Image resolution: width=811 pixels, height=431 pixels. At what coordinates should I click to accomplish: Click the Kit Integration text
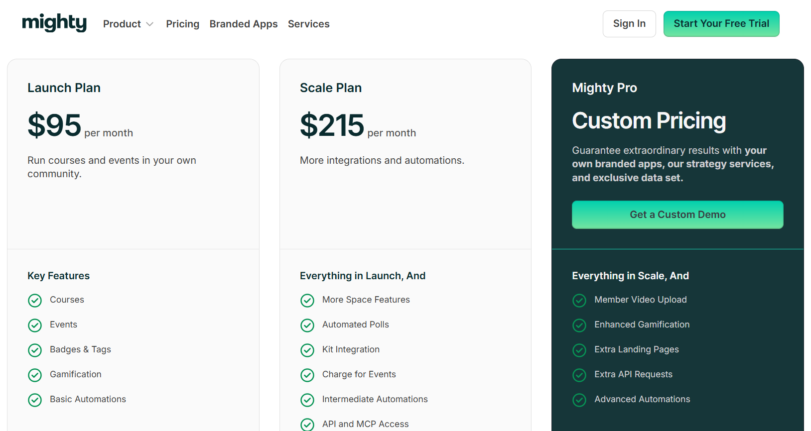tap(351, 349)
